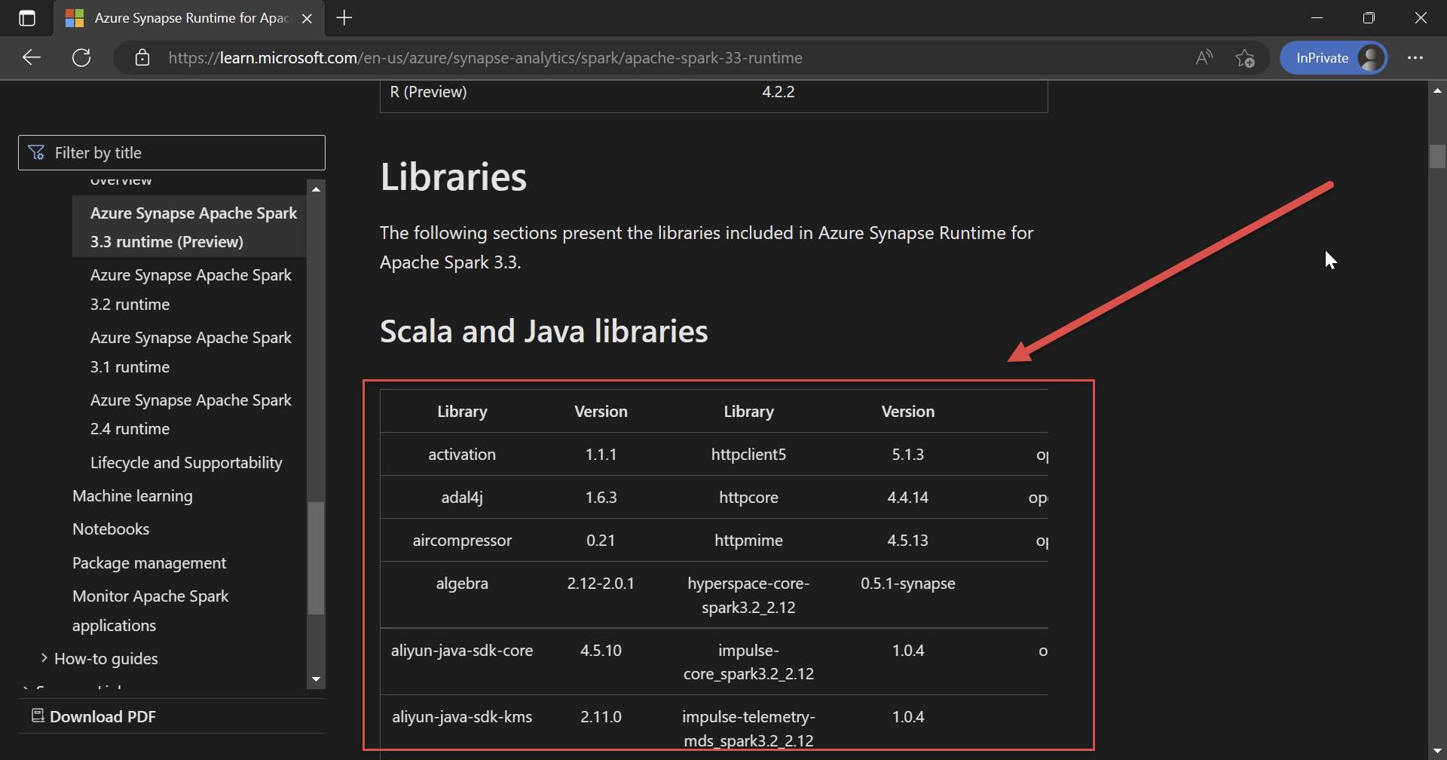
Task: Click the page scrollbar up arrow
Action: (x=1437, y=90)
